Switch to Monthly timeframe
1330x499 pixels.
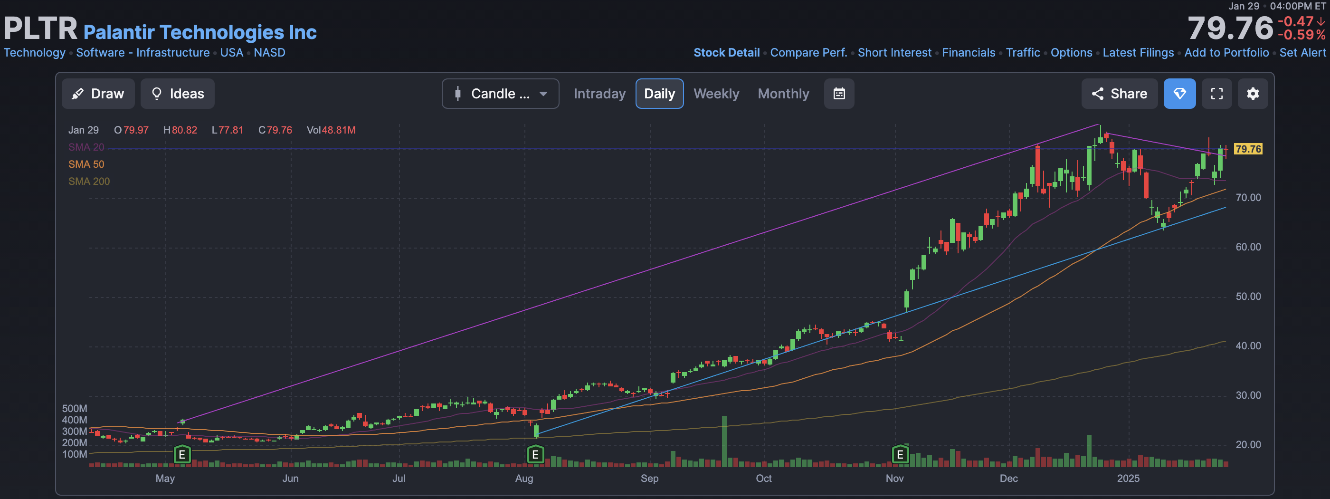point(783,94)
